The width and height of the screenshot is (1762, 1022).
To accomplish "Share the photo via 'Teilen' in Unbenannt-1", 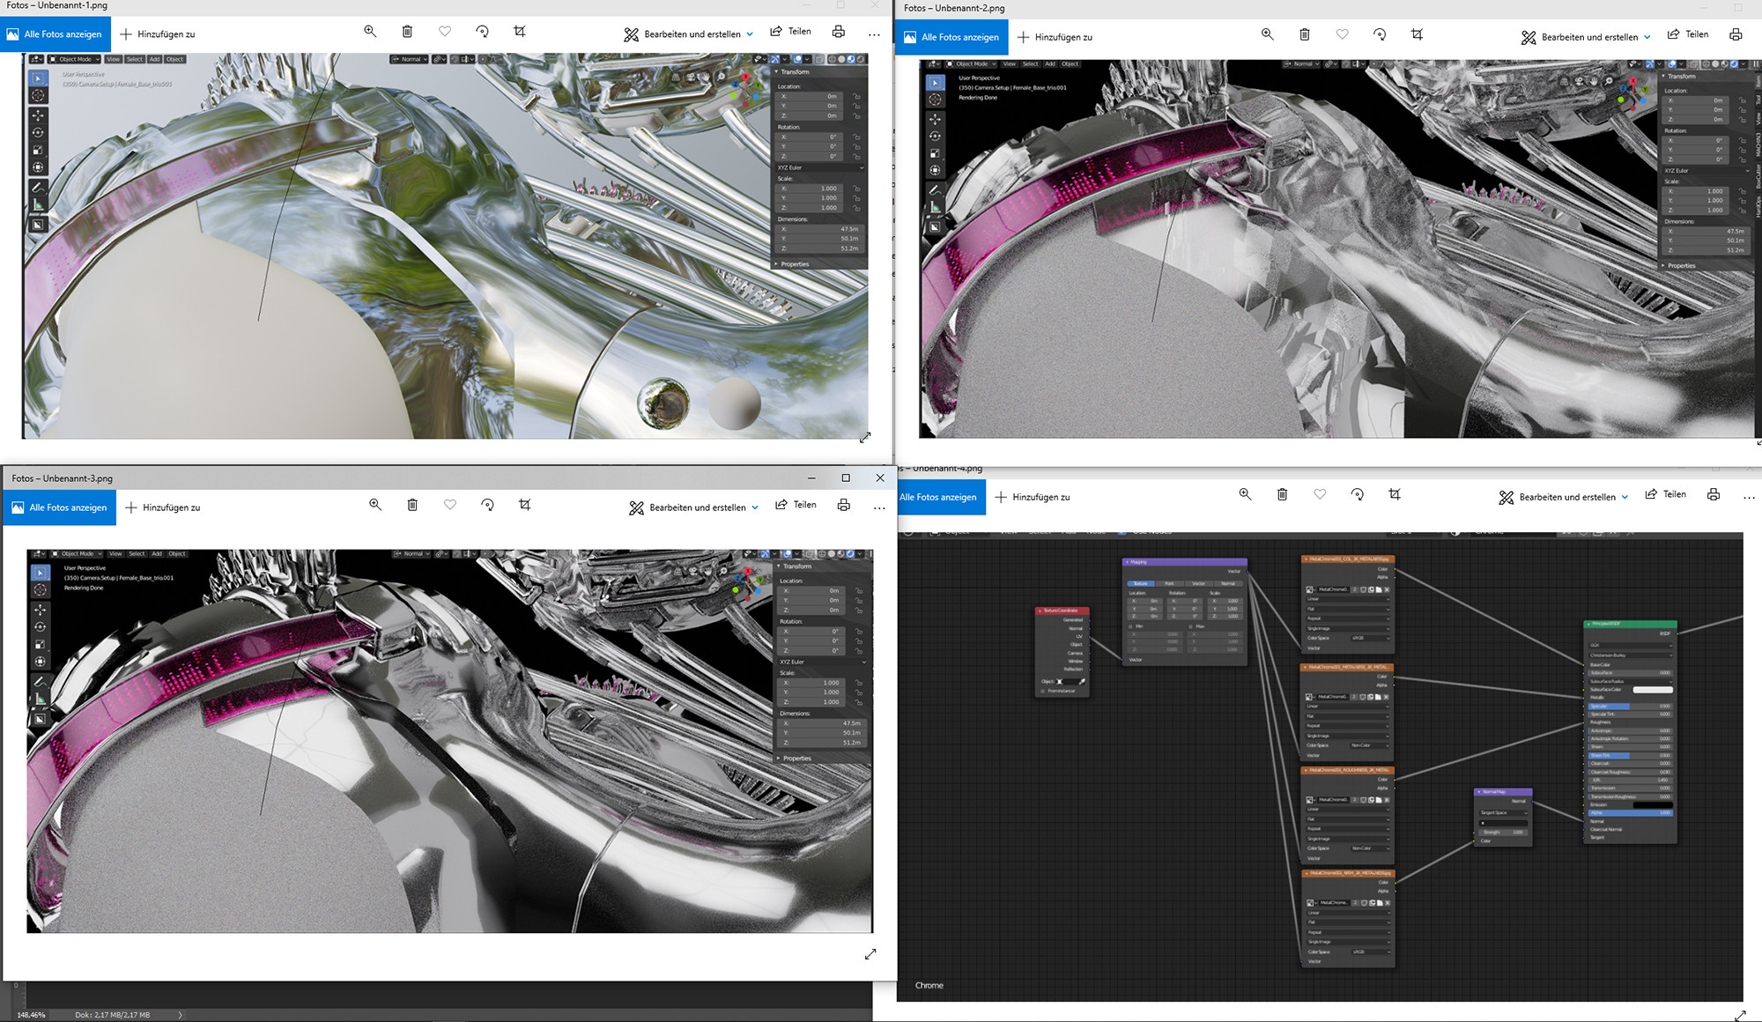I will (790, 32).
